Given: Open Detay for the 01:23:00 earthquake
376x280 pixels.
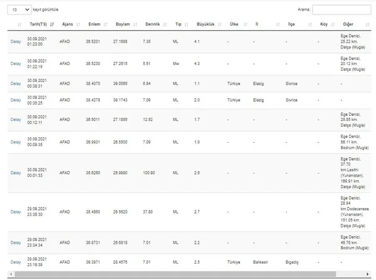Looking at the screenshot, I should tap(16, 41).
